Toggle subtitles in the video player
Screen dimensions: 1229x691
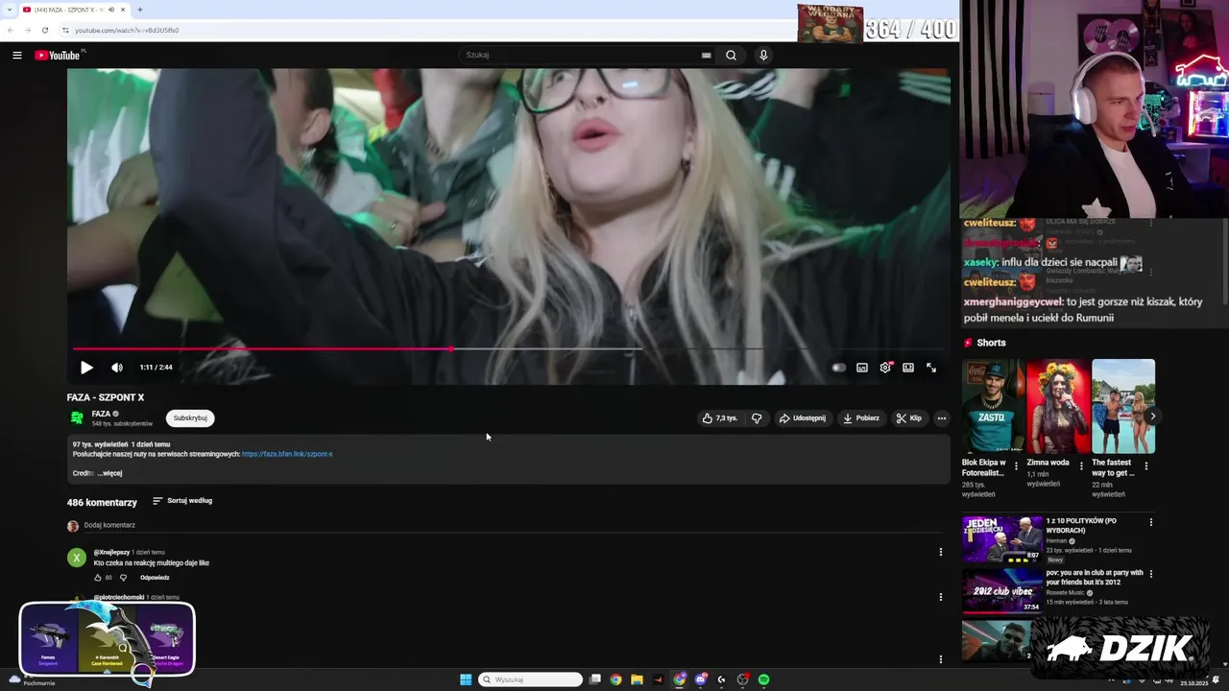(x=862, y=368)
